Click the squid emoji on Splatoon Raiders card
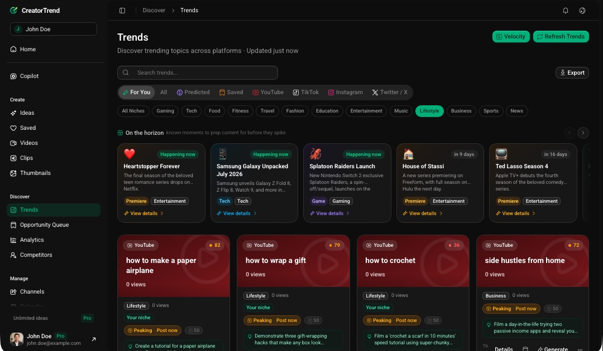The width and height of the screenshot is (603, 351). [x=315, y=154]
